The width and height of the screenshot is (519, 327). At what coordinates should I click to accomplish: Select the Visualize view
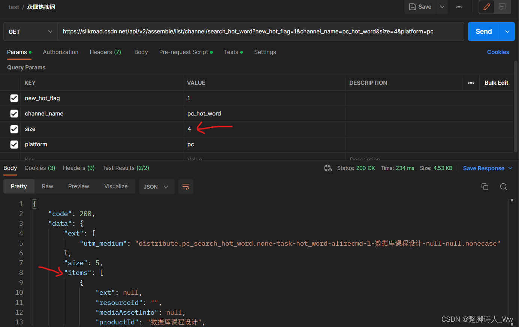pos(116,186)
